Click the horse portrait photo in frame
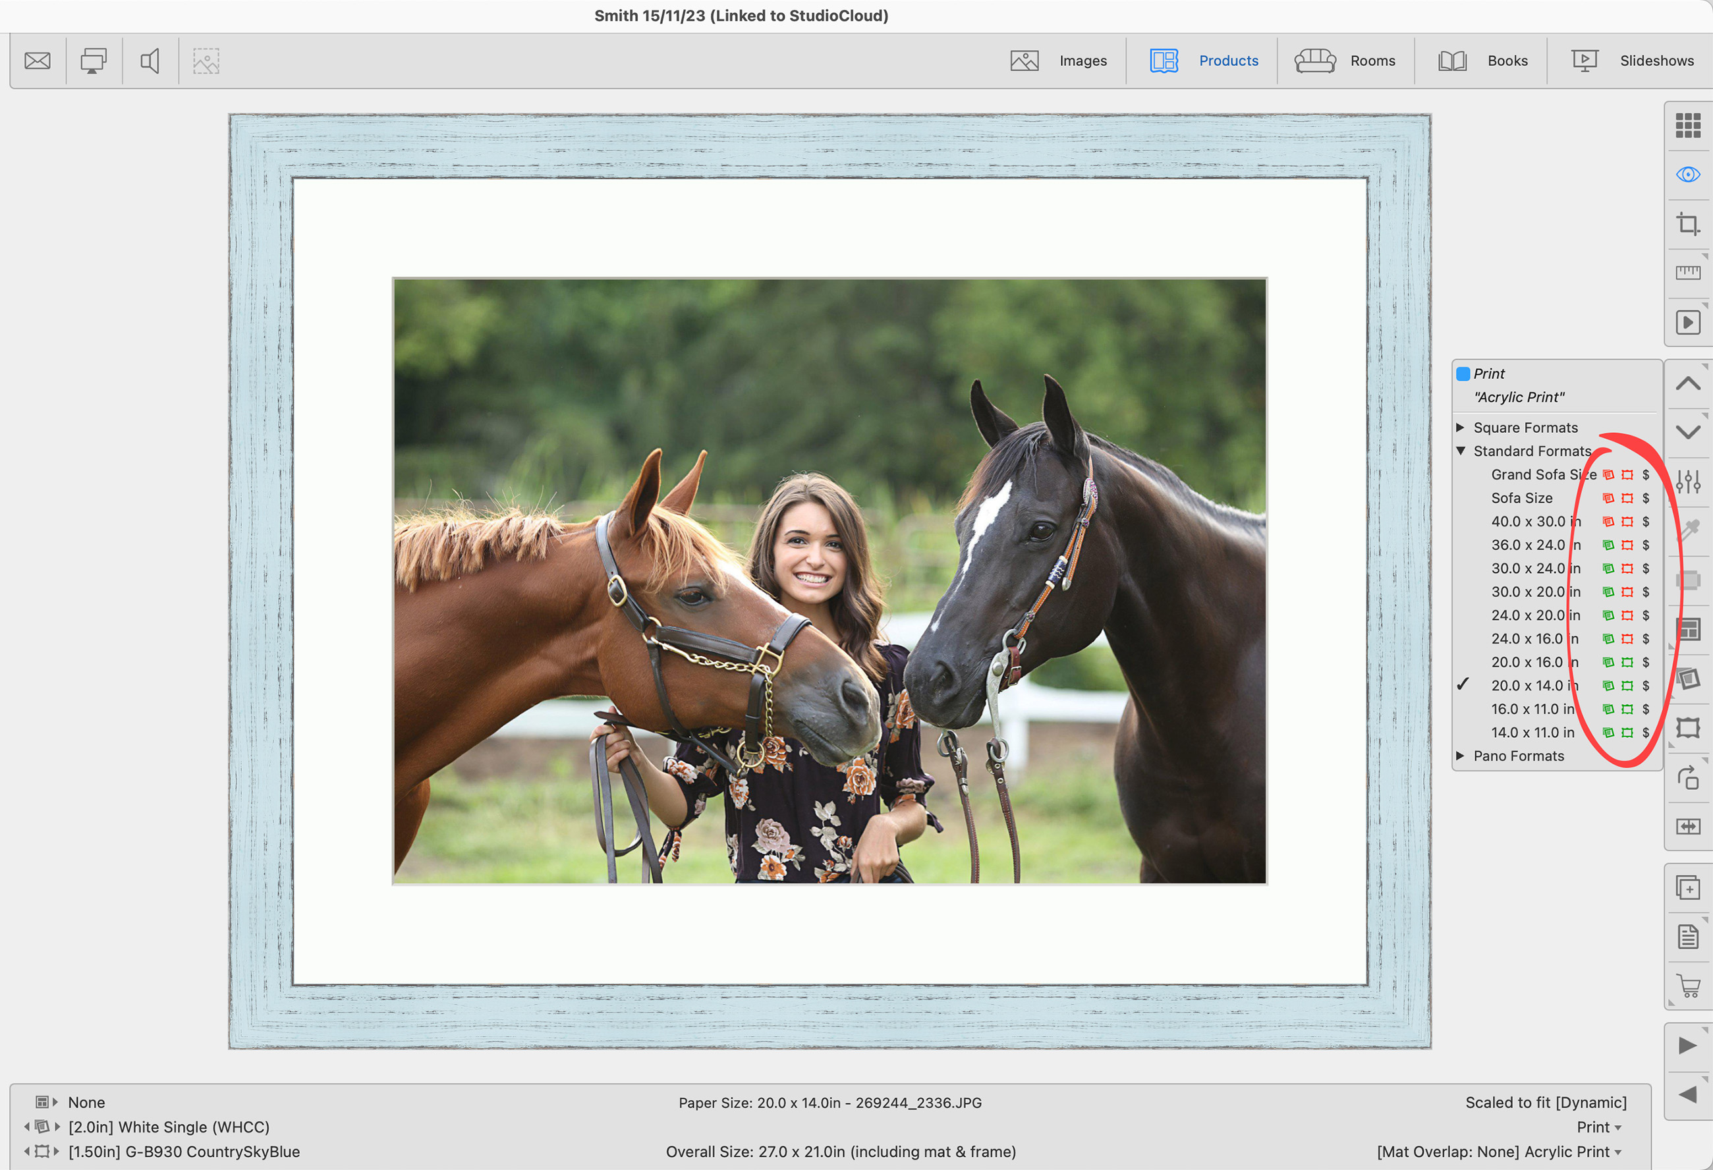Viewport: 1713px width, 1170px height. (x=829, y=581)
